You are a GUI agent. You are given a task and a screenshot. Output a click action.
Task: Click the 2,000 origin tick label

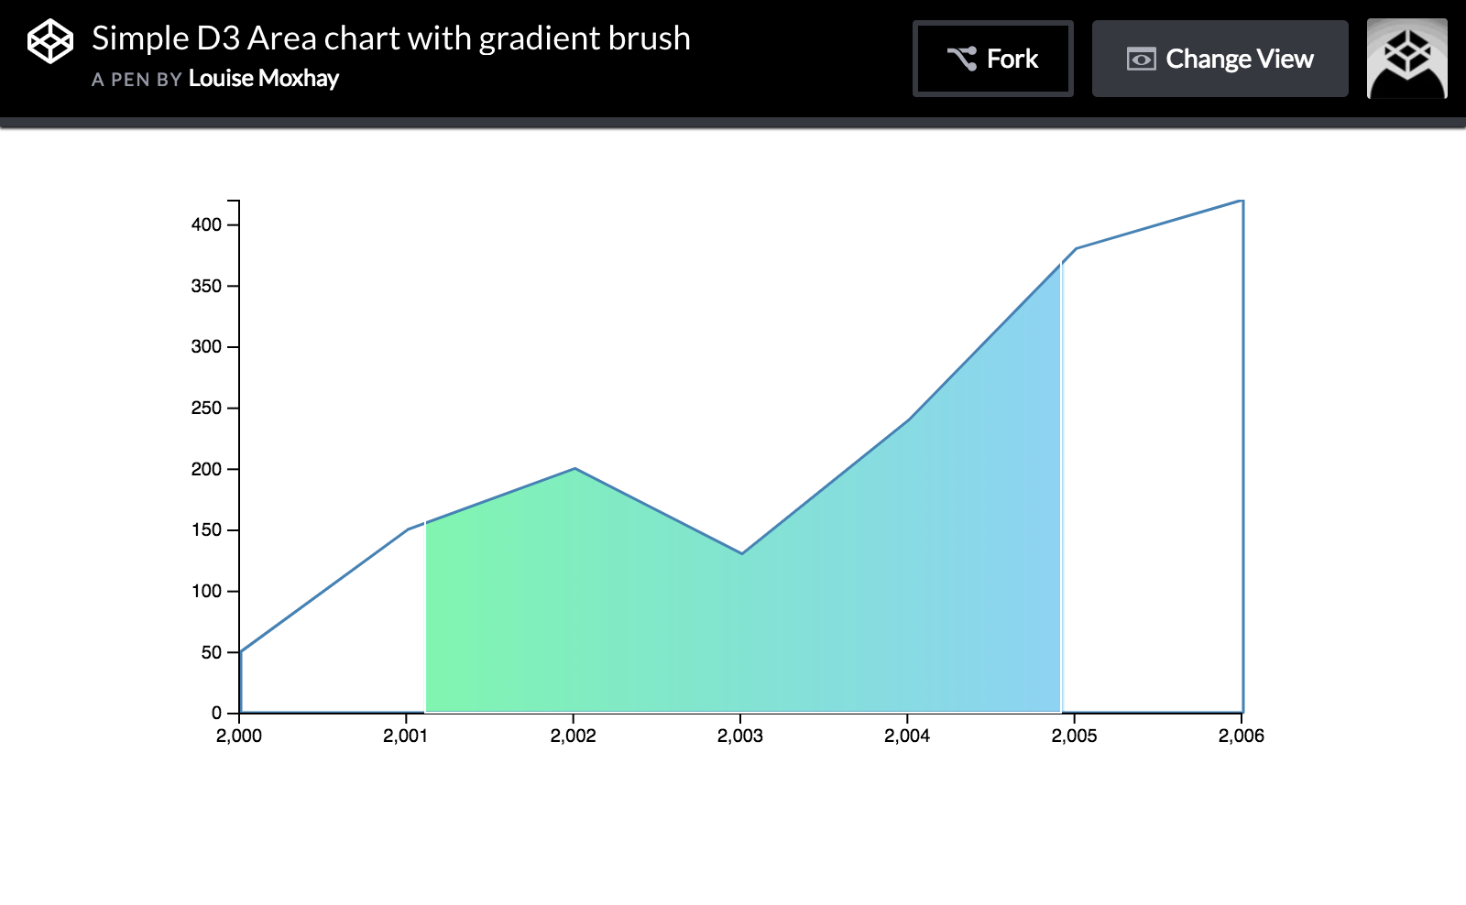coord(239,735)
